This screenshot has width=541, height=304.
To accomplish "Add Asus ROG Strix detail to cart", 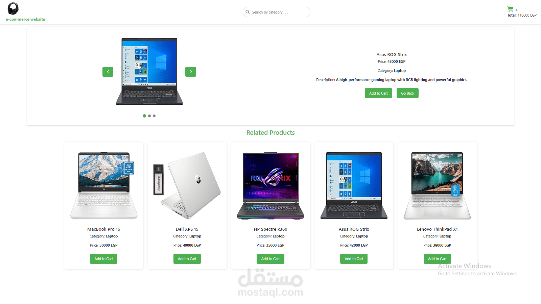I will 378,93.
